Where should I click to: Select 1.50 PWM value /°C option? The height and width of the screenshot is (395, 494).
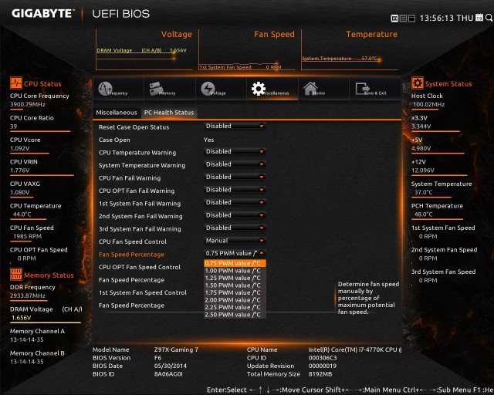pyautogui.click(x=235, y=285)
